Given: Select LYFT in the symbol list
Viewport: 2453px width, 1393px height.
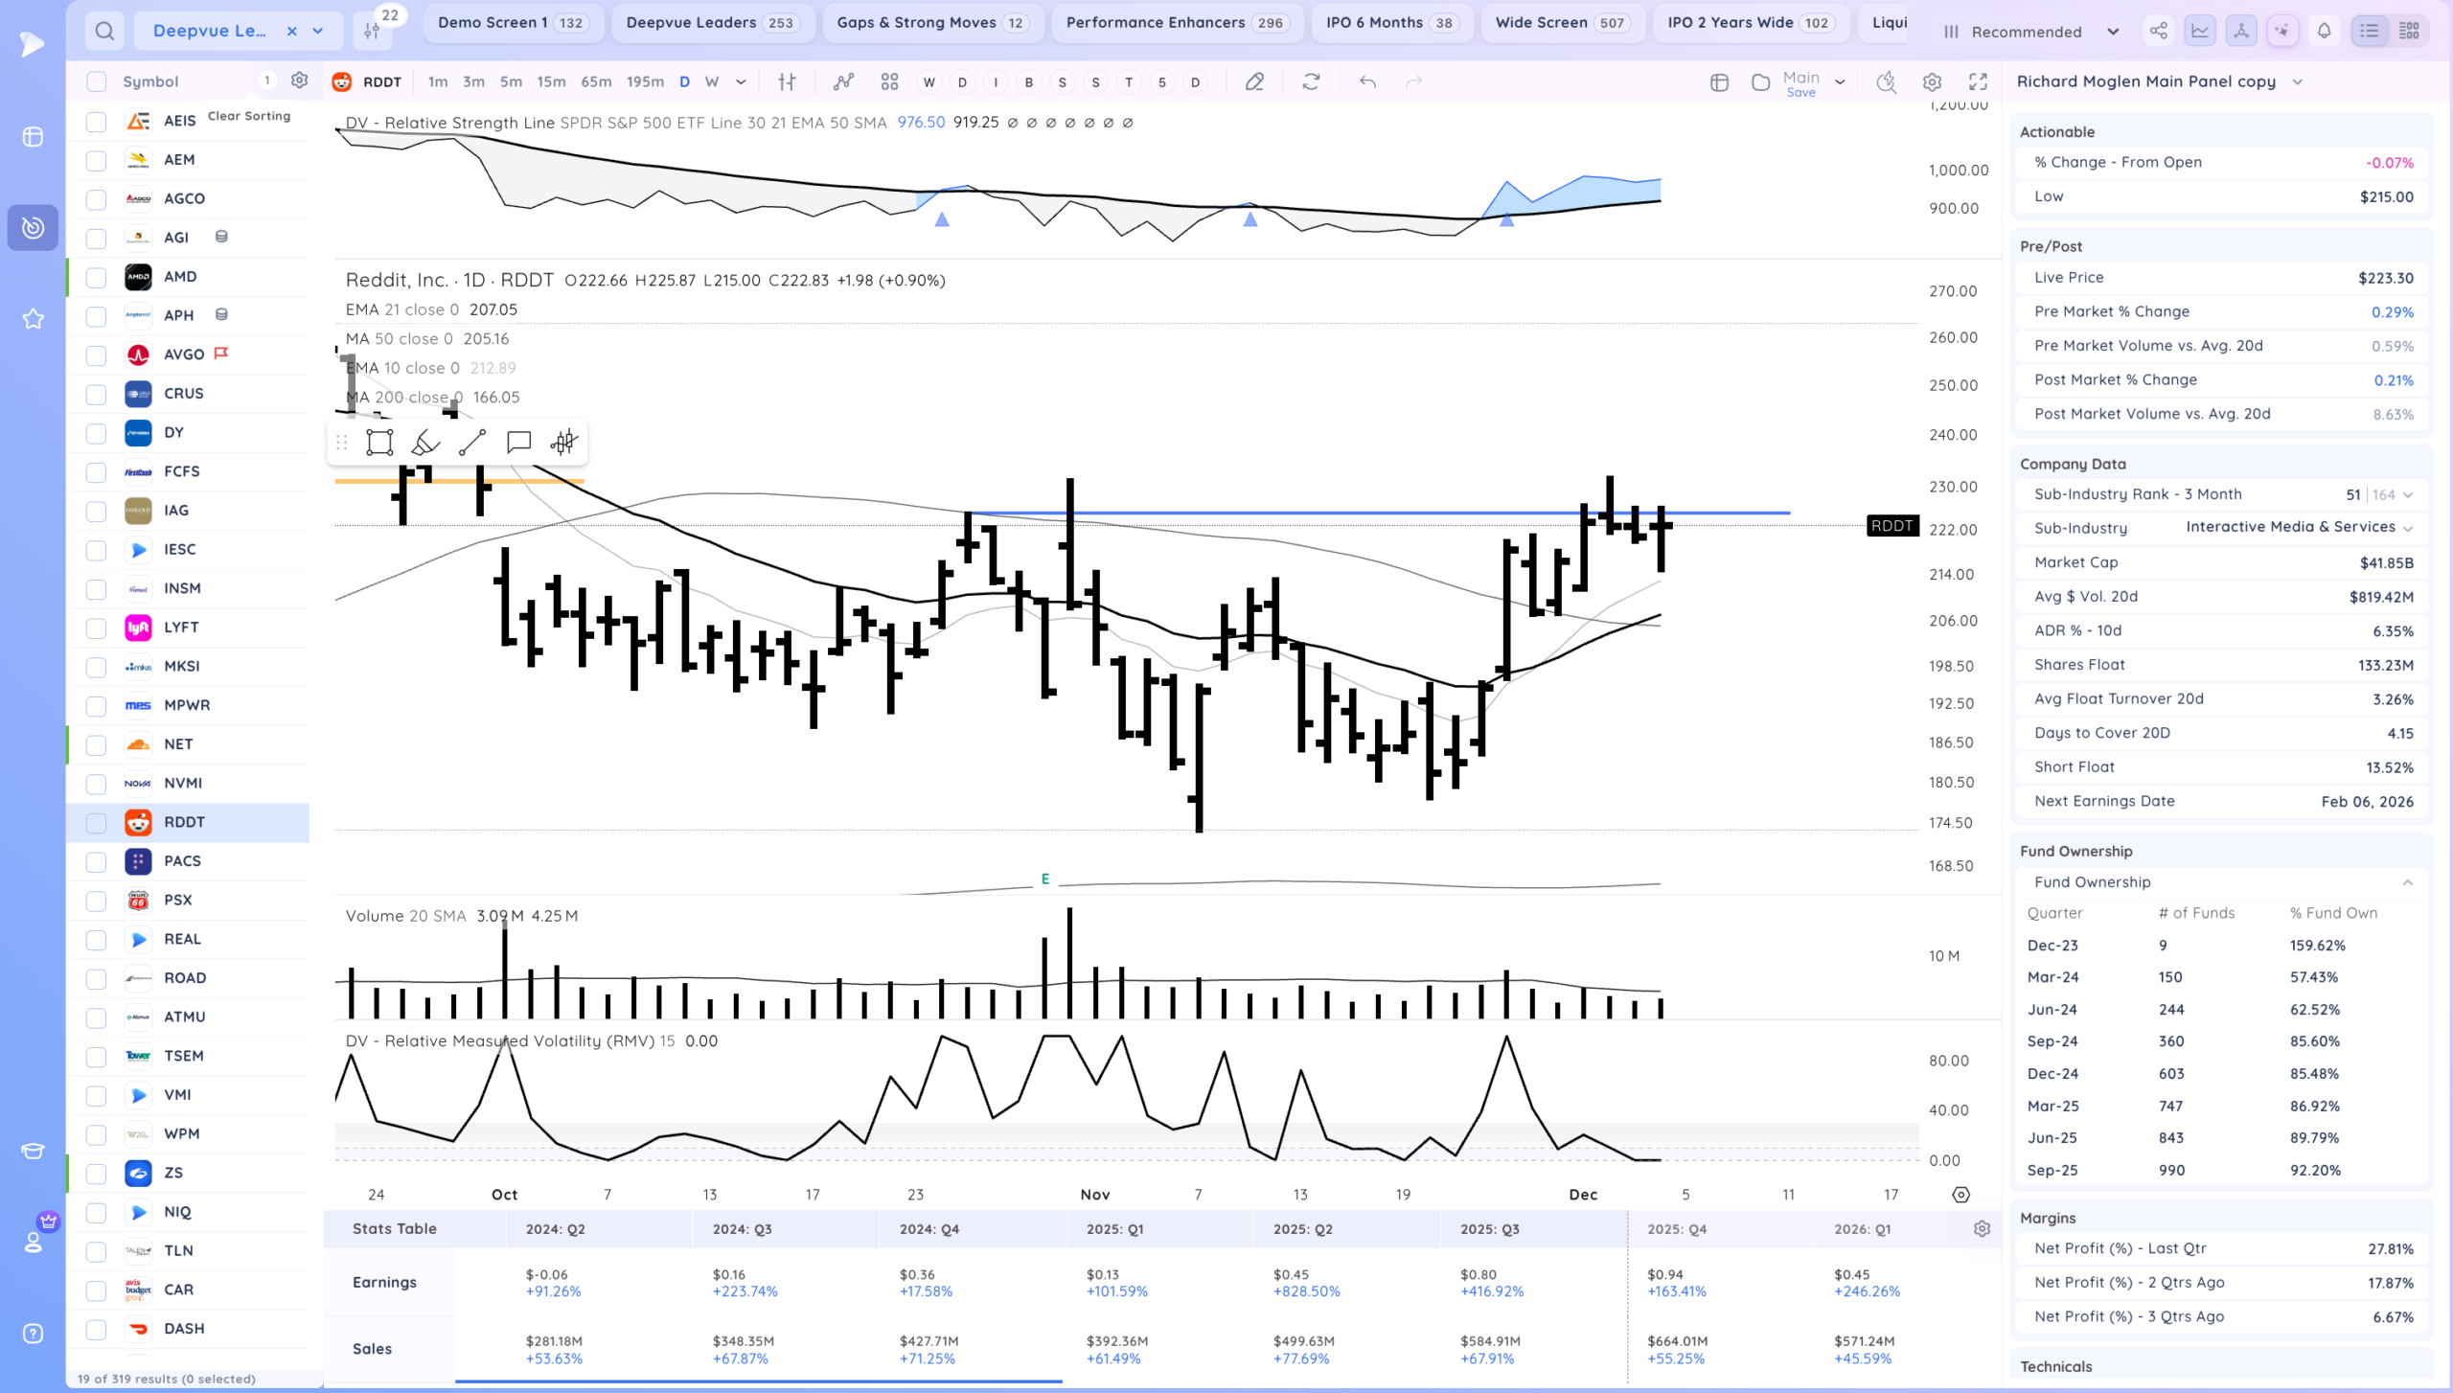Looking at the screenshot, I should tap(181, 628).
